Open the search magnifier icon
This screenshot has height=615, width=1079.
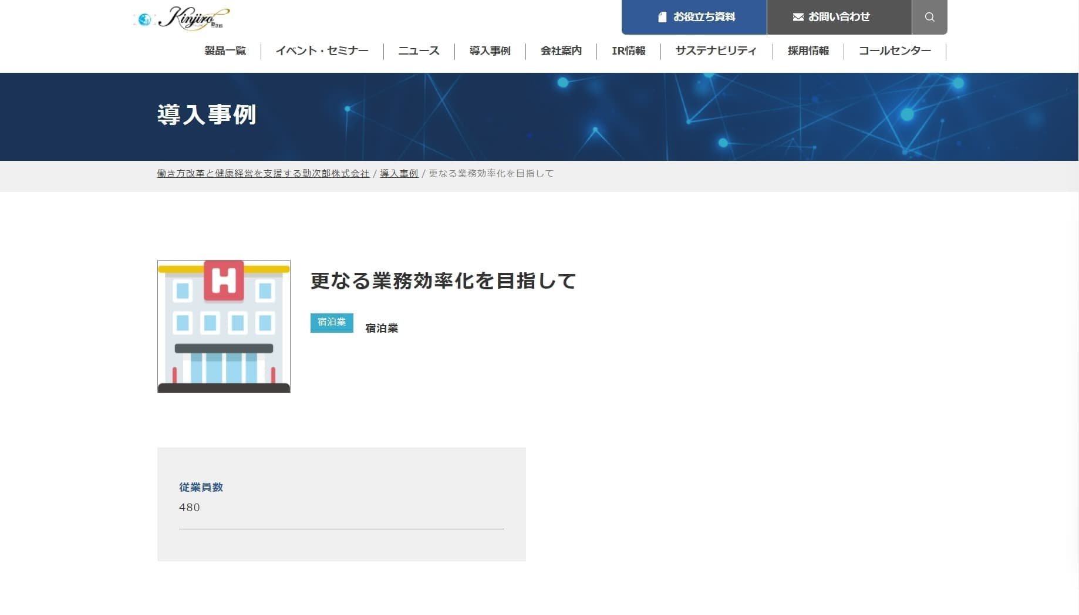pos(929,17)
